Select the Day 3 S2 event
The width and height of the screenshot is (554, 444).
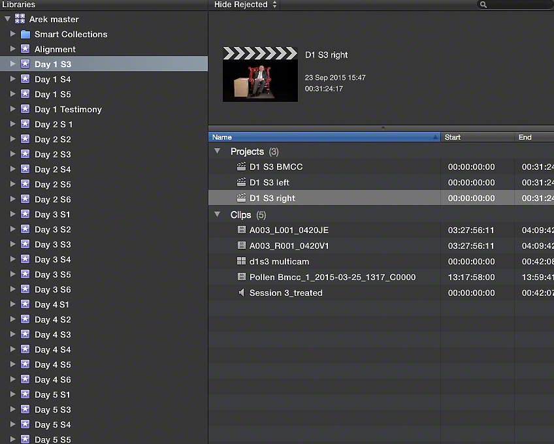[104, 229]
